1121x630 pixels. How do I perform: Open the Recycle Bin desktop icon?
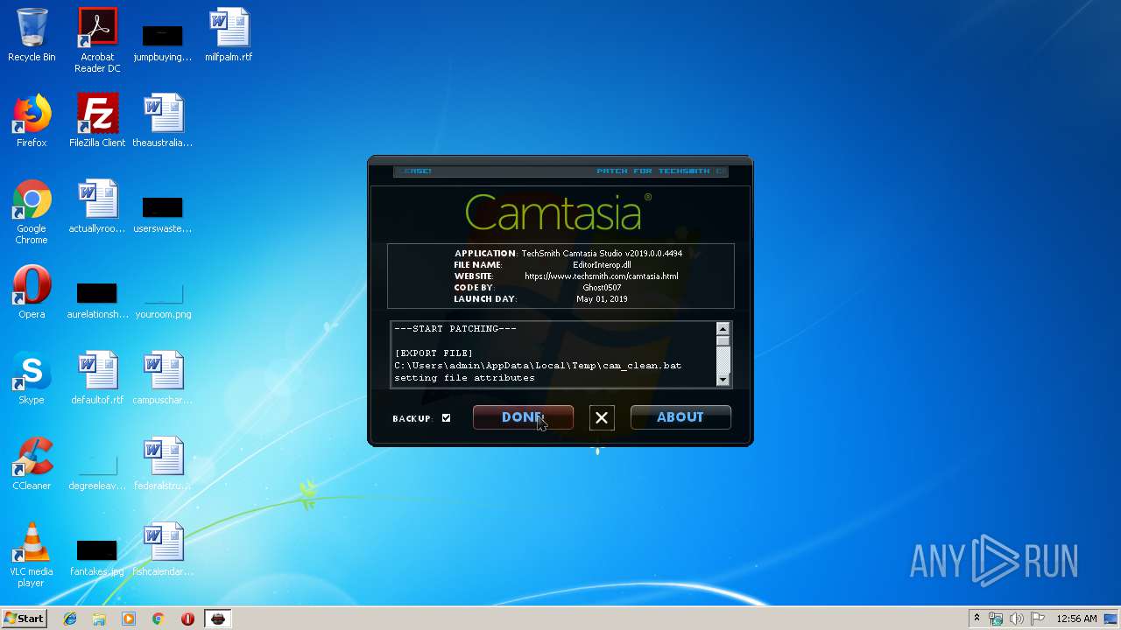32,35
